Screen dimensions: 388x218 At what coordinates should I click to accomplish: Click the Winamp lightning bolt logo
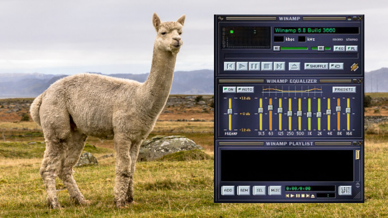354,67
